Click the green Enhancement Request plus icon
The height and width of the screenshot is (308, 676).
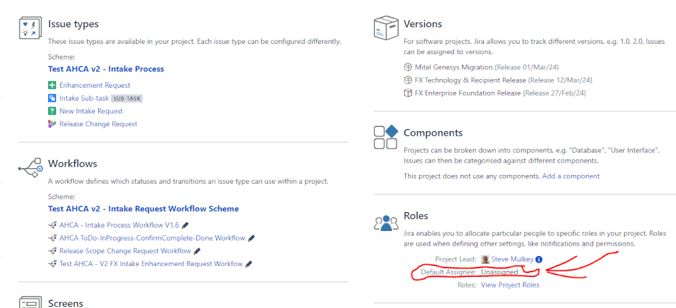(52, 85)
